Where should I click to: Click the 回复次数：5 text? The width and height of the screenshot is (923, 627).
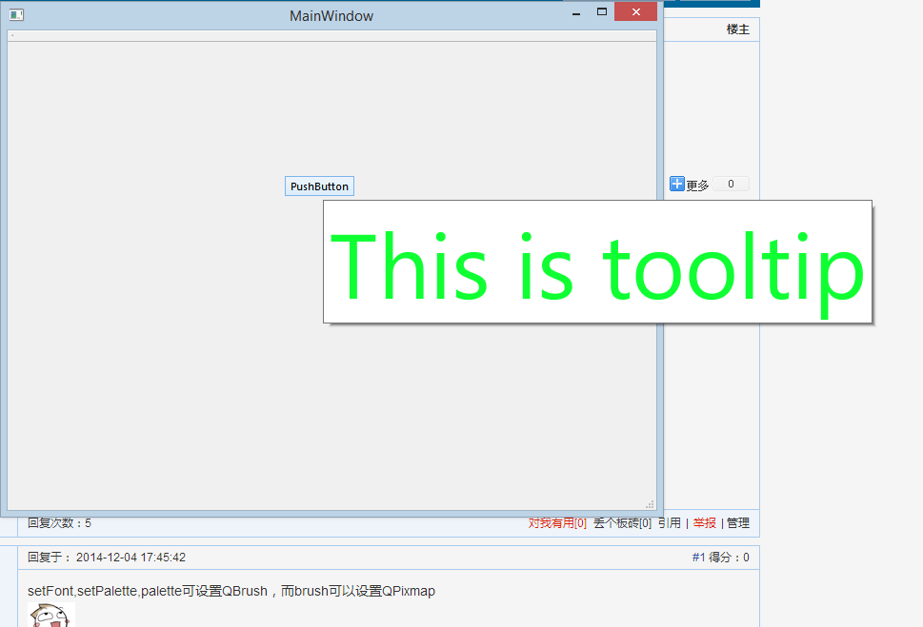[59, 523]
